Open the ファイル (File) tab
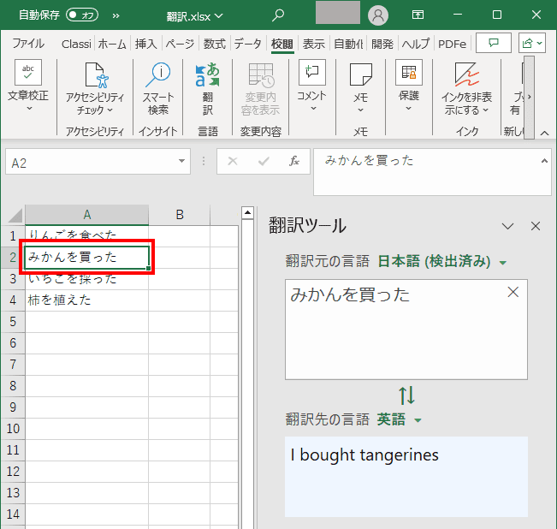The width and height of the screenshot is (557, 529). [28, 44]
